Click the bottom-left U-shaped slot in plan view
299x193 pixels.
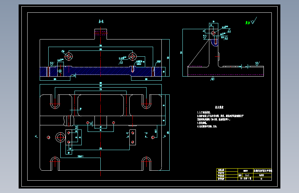click(x=55, y=163)
